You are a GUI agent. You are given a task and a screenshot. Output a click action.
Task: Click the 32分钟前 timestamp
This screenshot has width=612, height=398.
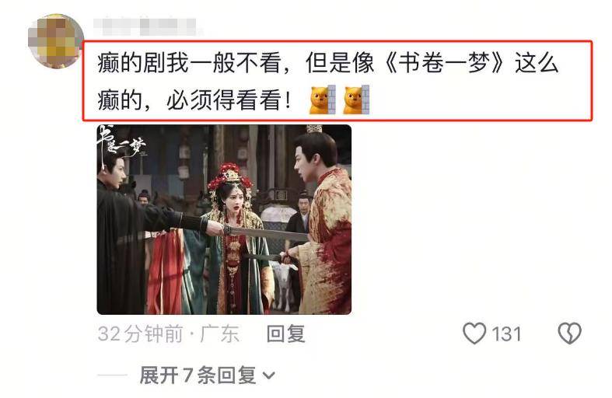coord(141,334)
